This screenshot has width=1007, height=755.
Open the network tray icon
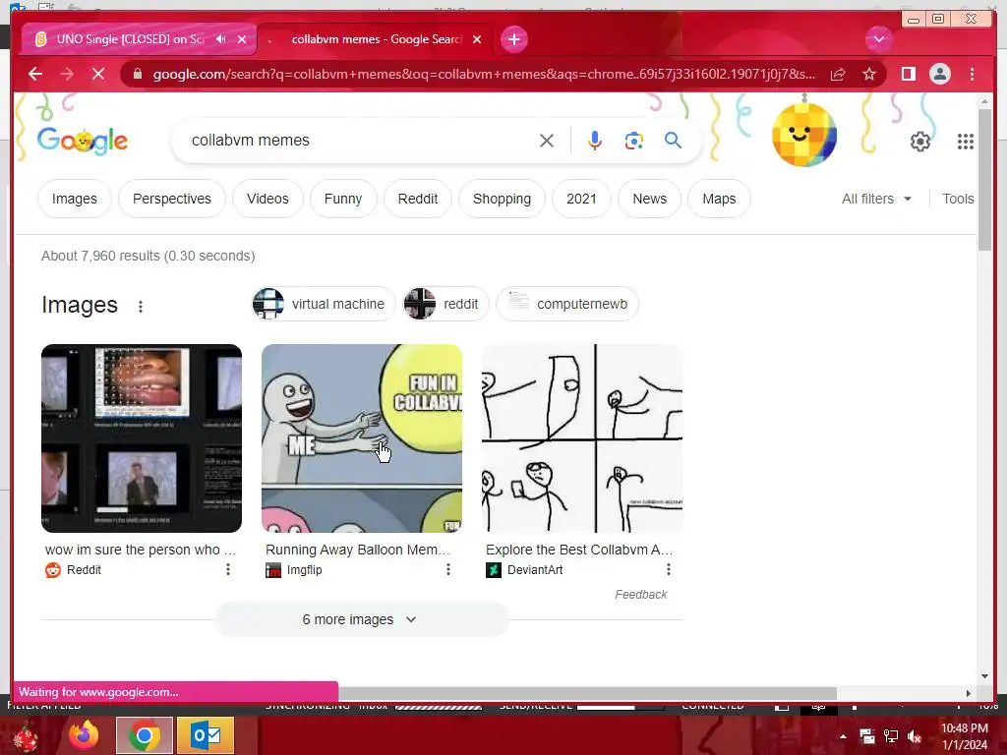891,736
